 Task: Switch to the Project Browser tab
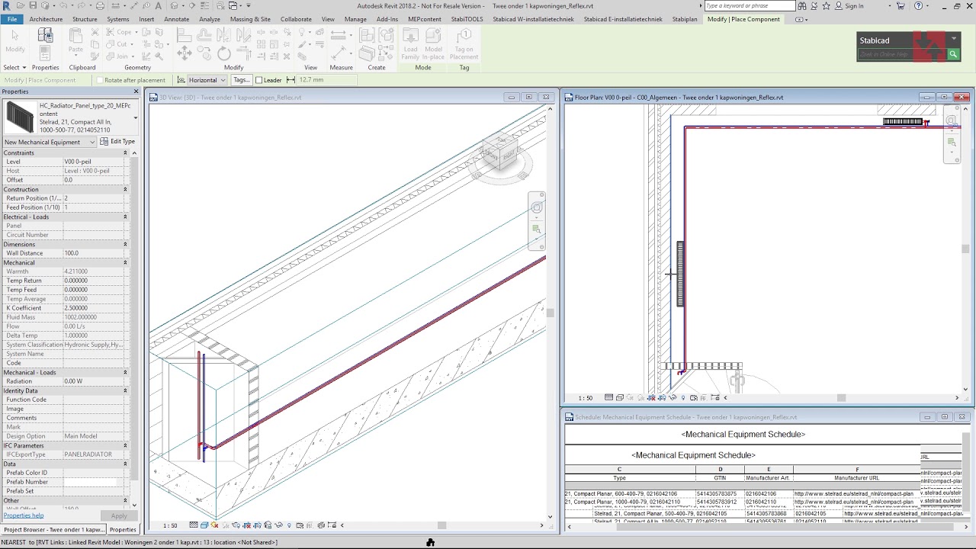[53, 529]
